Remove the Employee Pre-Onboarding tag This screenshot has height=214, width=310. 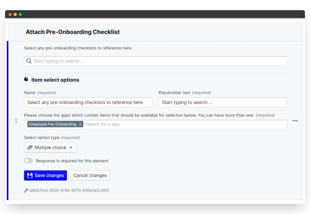pyautogui.click(x=80, y=124)
